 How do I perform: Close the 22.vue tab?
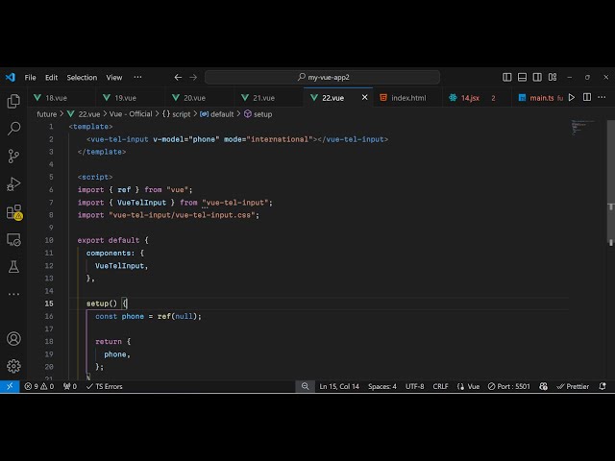tap(365, 98)
